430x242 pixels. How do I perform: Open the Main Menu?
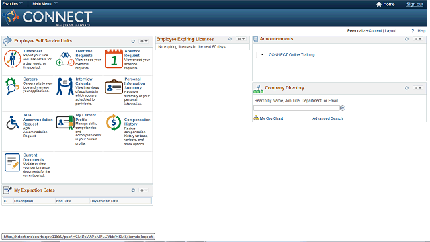click(x=45, y=4)
